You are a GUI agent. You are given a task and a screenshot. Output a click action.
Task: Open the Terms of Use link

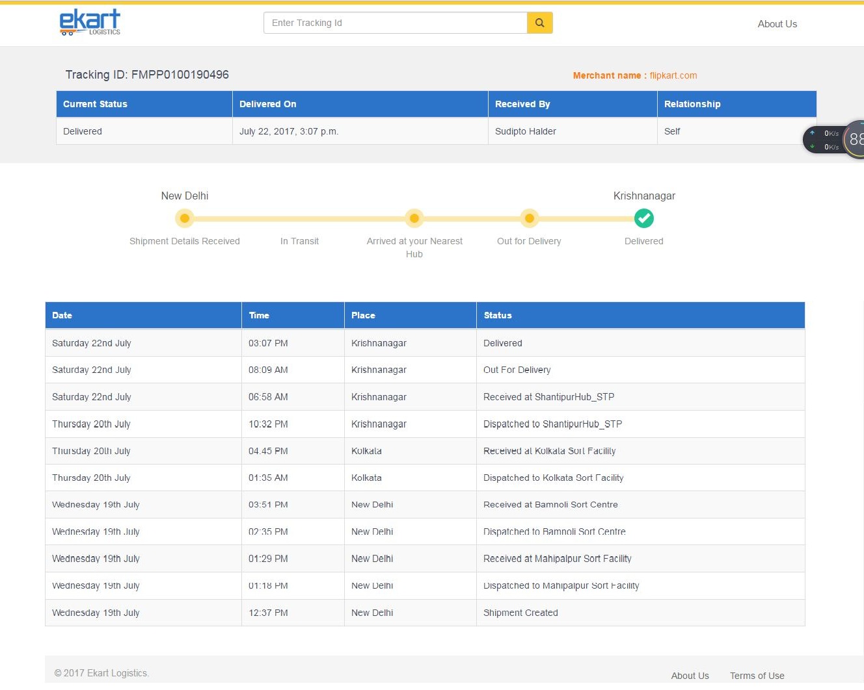757,676
